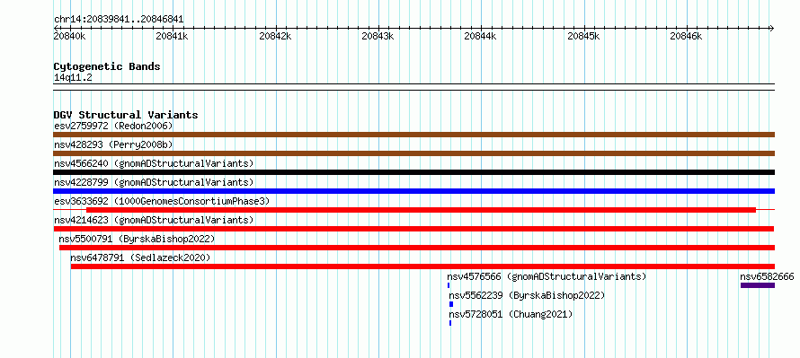Viewport: 800px width, 358px height.
Task: Click the 20841k ruler tick label
Action: [173, 36]
